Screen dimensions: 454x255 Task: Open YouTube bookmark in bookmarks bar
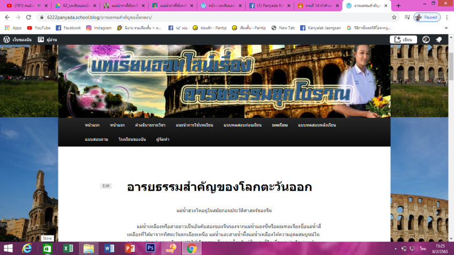click(x=38, y=28)
